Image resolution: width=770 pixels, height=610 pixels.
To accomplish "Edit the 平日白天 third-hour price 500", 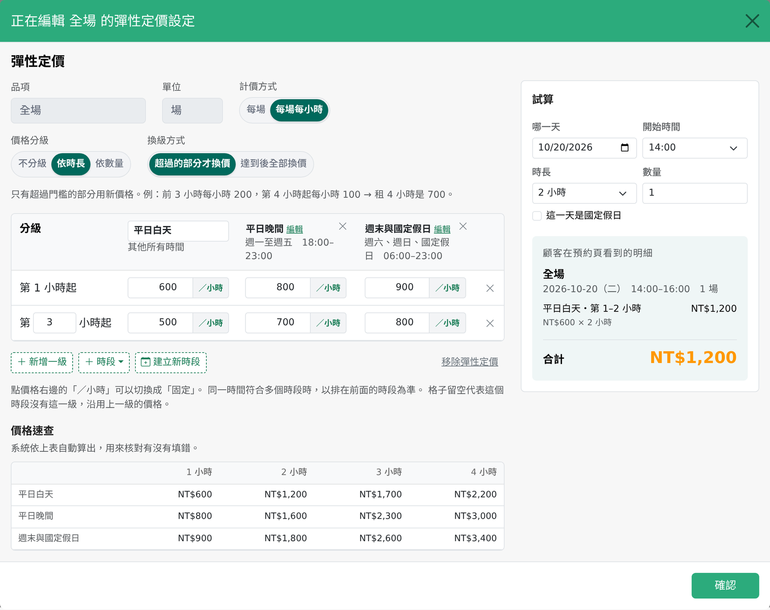I will tap(161, 323).
